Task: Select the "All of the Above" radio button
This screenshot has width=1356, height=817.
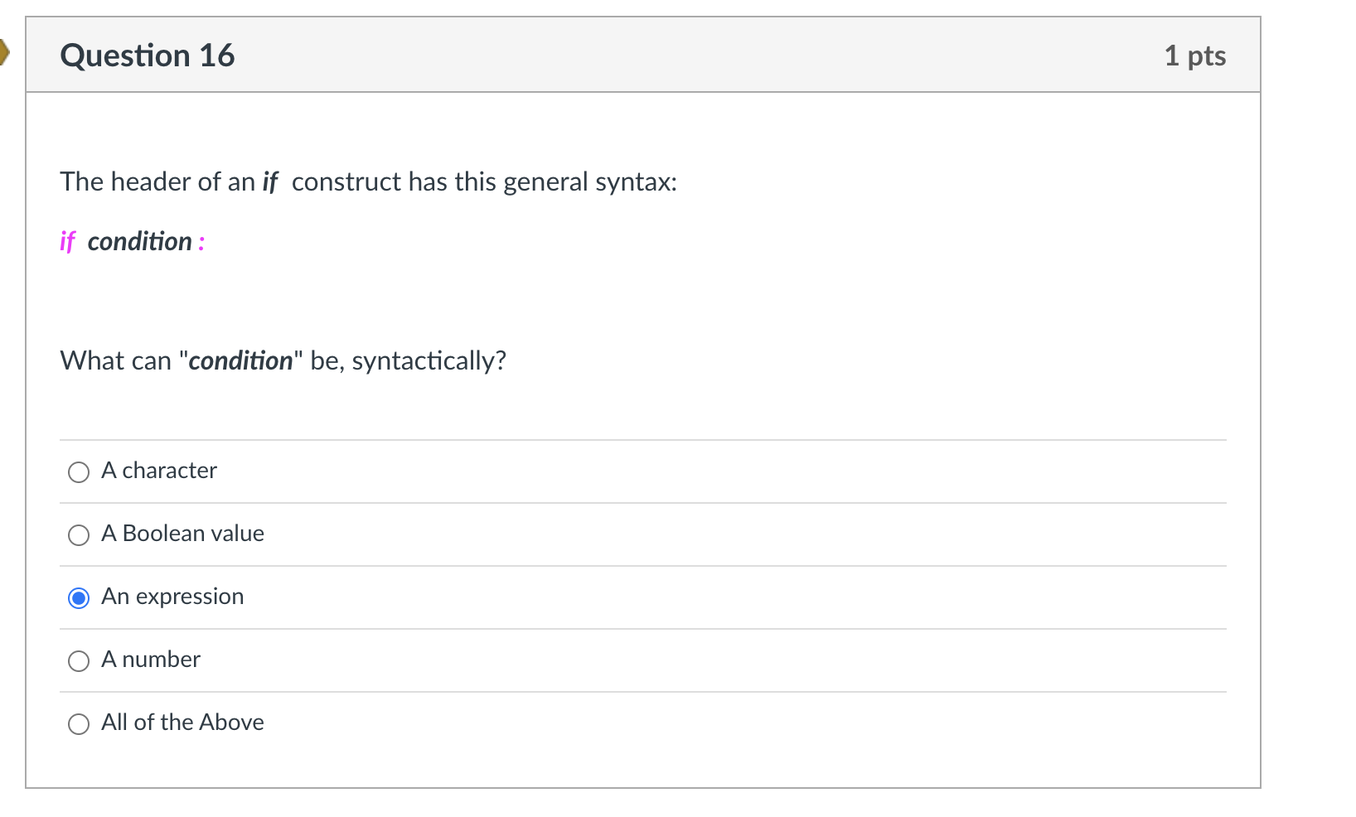Action: [79, 724]
